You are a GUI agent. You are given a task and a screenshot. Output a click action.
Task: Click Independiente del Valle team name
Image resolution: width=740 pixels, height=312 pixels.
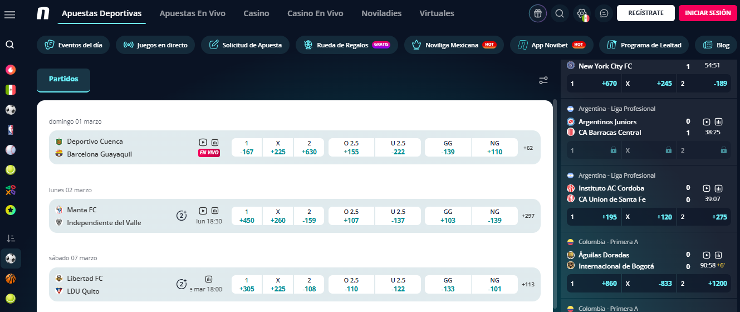(104, 223)
